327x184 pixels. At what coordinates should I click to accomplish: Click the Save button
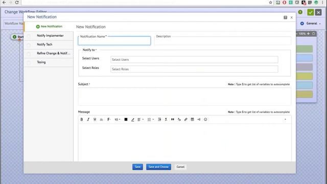(137, 167)
